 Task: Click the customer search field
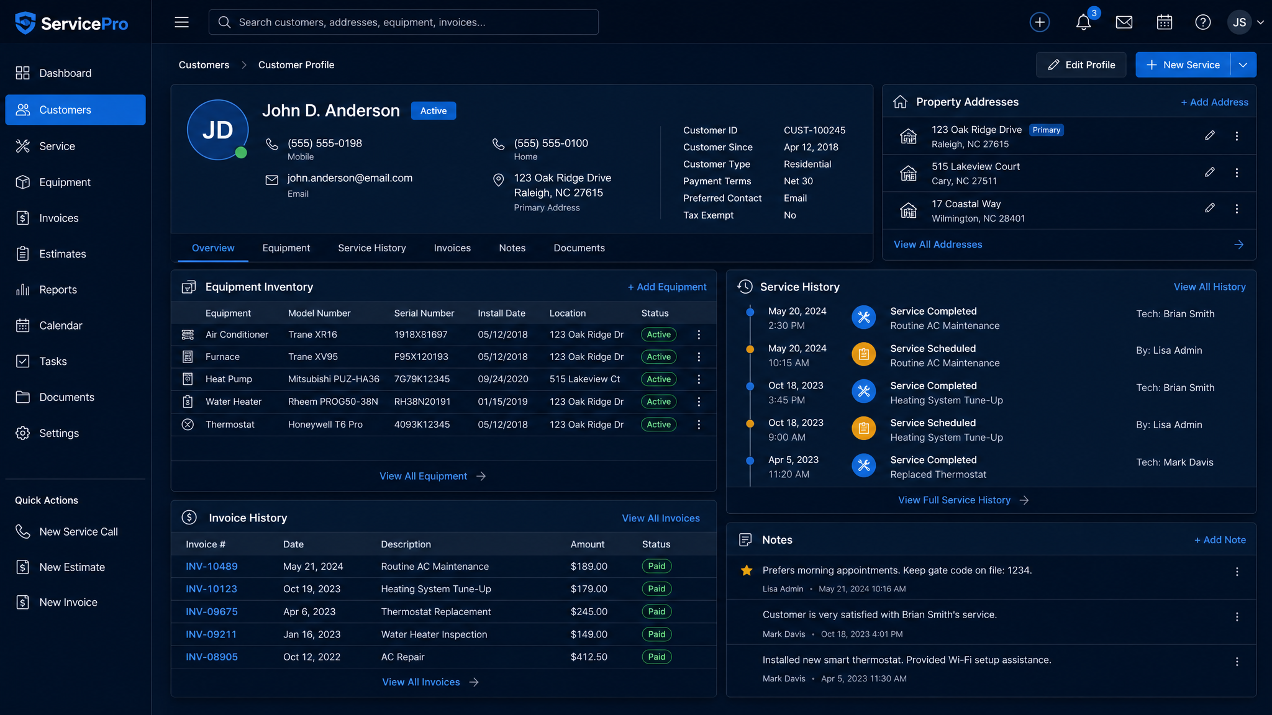pos(404,22)
